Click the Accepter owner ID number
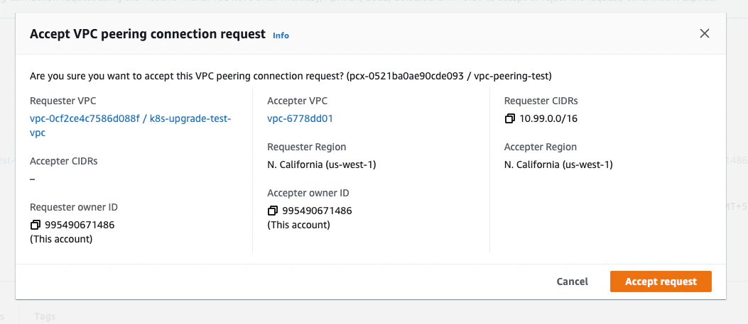Screen dimensions: 748x324 click(x=317, y=211)
